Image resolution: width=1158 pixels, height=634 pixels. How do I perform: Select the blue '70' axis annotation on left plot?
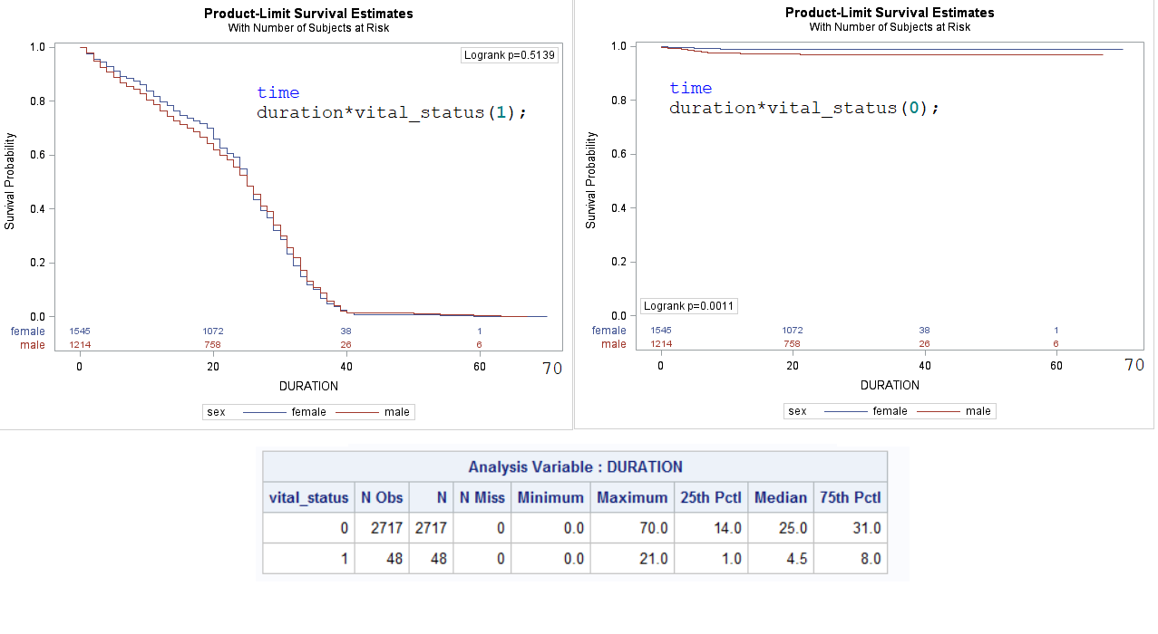[552, 369]
